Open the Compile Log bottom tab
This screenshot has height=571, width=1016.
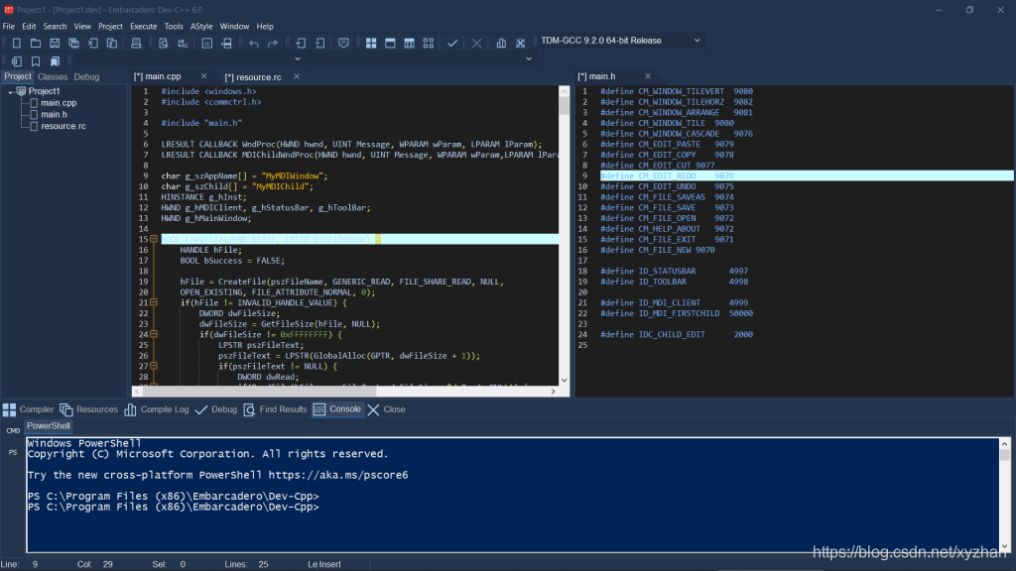coord(157,409)
